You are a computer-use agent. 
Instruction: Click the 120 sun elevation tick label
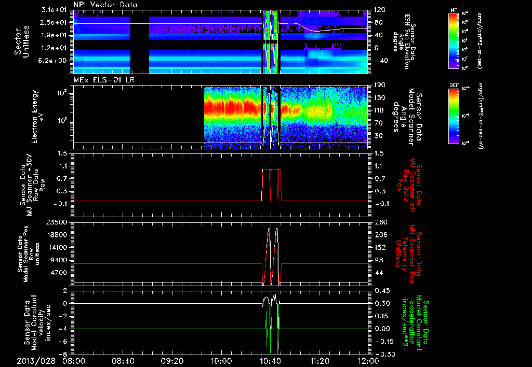tap(380, 10)
